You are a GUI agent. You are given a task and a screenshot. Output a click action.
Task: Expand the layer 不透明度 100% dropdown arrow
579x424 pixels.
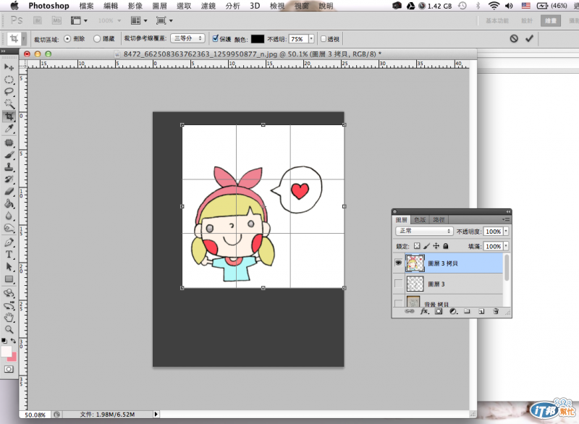pyautogui.click(x=505, y=231)
